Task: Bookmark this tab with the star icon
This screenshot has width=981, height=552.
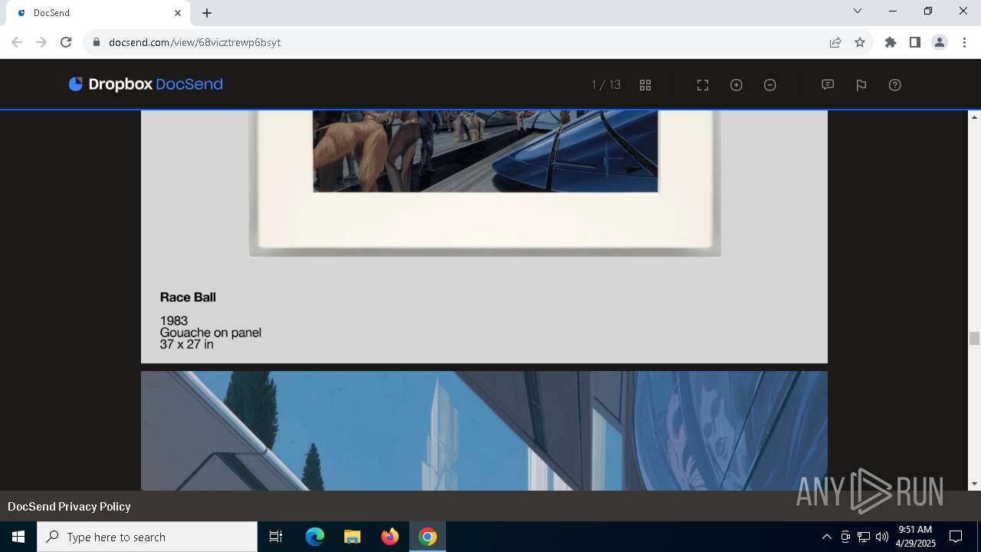Action: point(860,42)
